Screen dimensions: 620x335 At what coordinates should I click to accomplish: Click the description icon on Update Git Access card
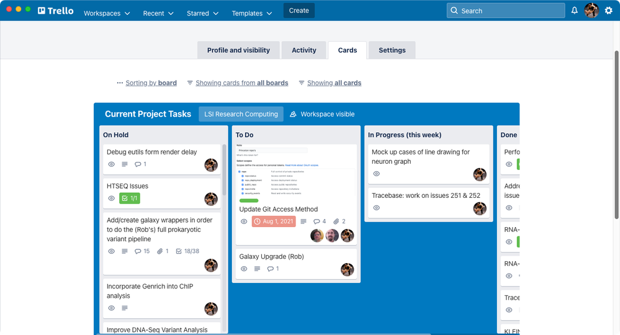coord(303,221)
